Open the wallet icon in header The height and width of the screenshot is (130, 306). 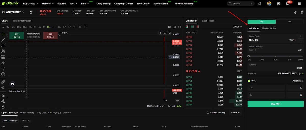click(x=260, y=4)
